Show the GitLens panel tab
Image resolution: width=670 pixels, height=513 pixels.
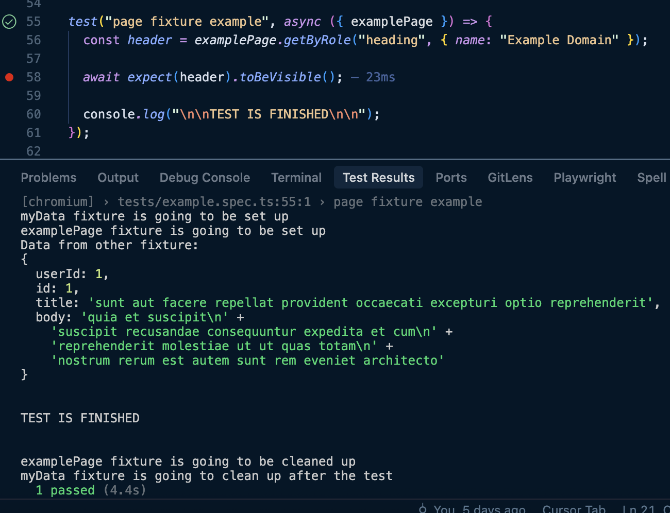click(x=510, y=178)
